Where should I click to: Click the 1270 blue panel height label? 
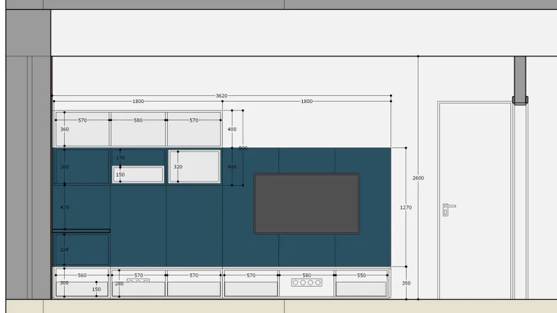pyautogui.click(x=406, y=207)
